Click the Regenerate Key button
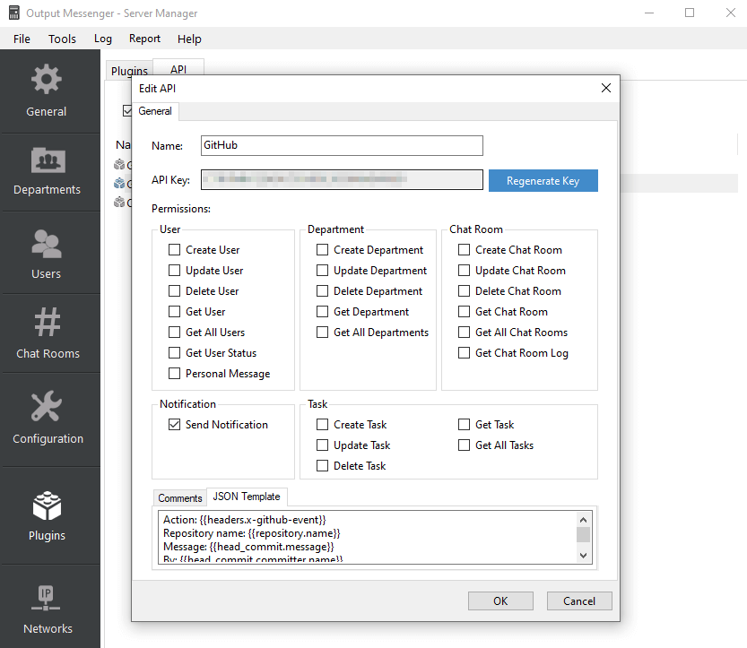 543,181
